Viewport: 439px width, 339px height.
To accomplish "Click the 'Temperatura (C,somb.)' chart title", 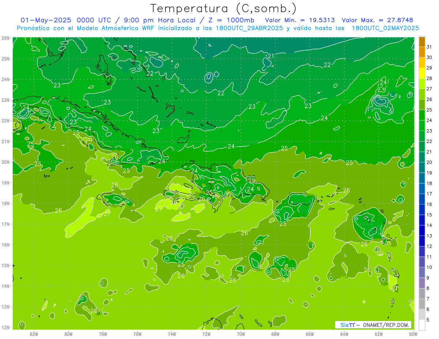I will [x=223, y=8].
